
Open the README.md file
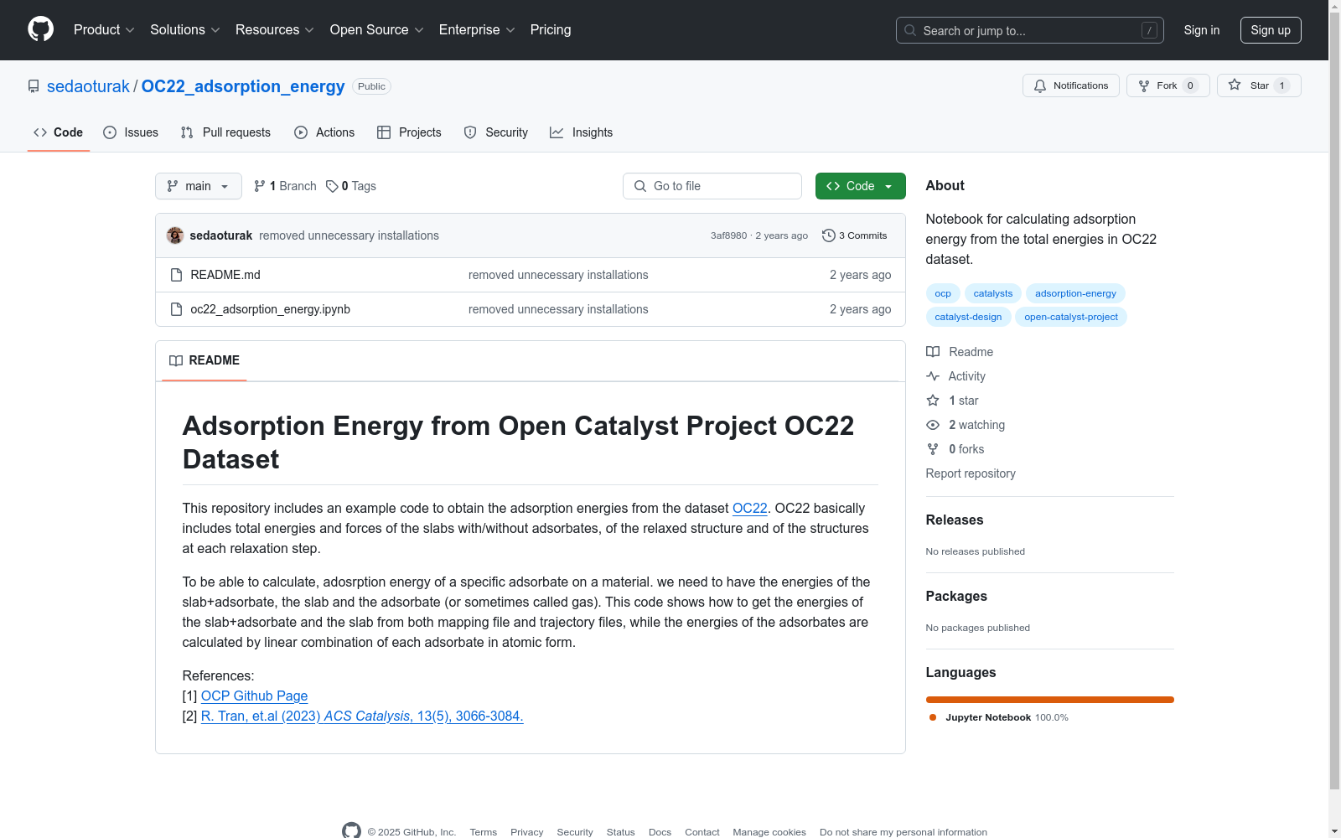coord(225,275)
